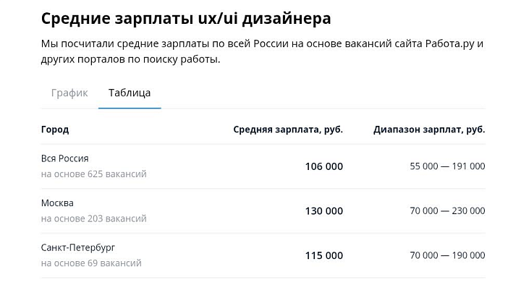Click the 115 000 Saint Petersburg salary
521x285 pixels.
click(x=324, y=255)
